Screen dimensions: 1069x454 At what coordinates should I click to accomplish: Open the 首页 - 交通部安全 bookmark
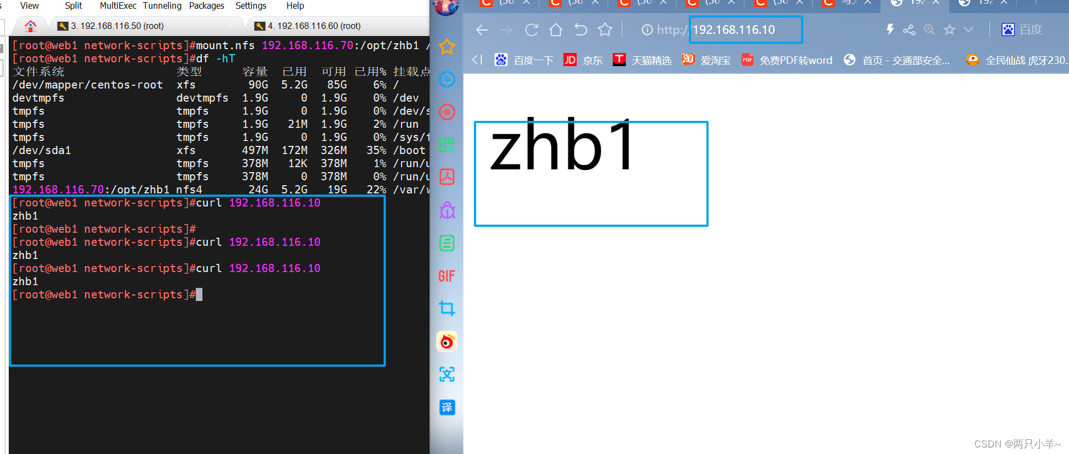(897, 60)
